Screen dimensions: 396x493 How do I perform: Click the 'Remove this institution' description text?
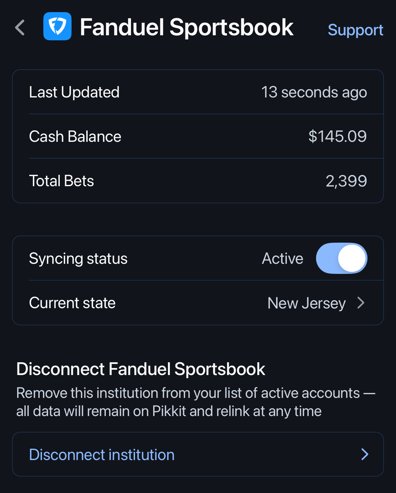tap(195, 402)
